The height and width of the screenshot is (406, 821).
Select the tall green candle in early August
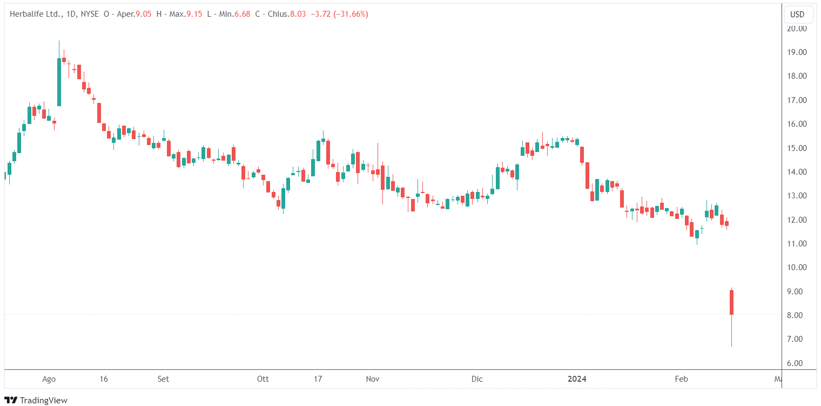pyautogui.click(x=59, y=82)
